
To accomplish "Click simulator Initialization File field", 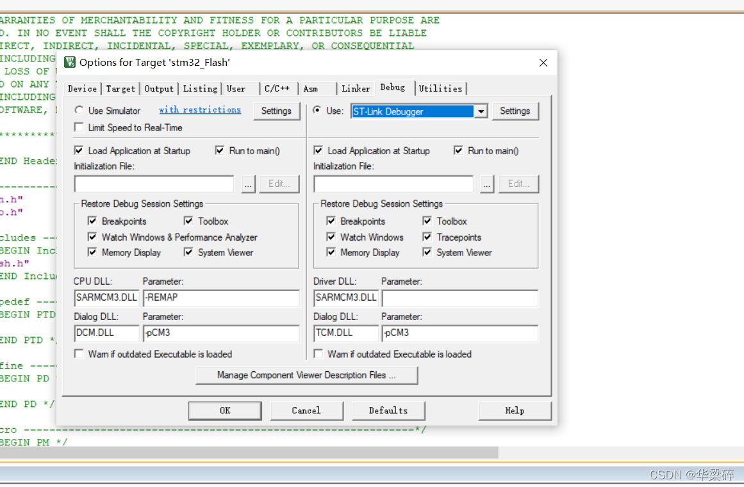I will pyautogui.click(x=154, y=184).
